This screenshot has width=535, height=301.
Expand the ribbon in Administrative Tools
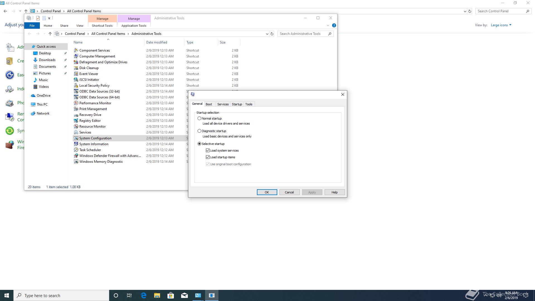(x=328, y=25)
